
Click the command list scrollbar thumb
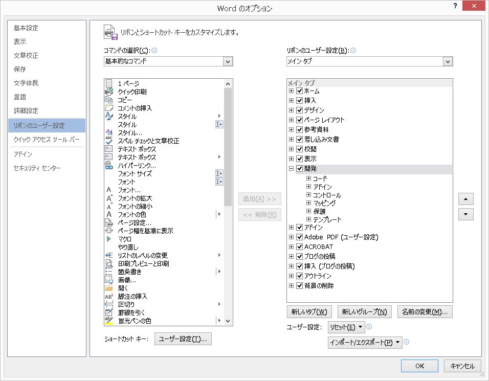pos(228,147)
